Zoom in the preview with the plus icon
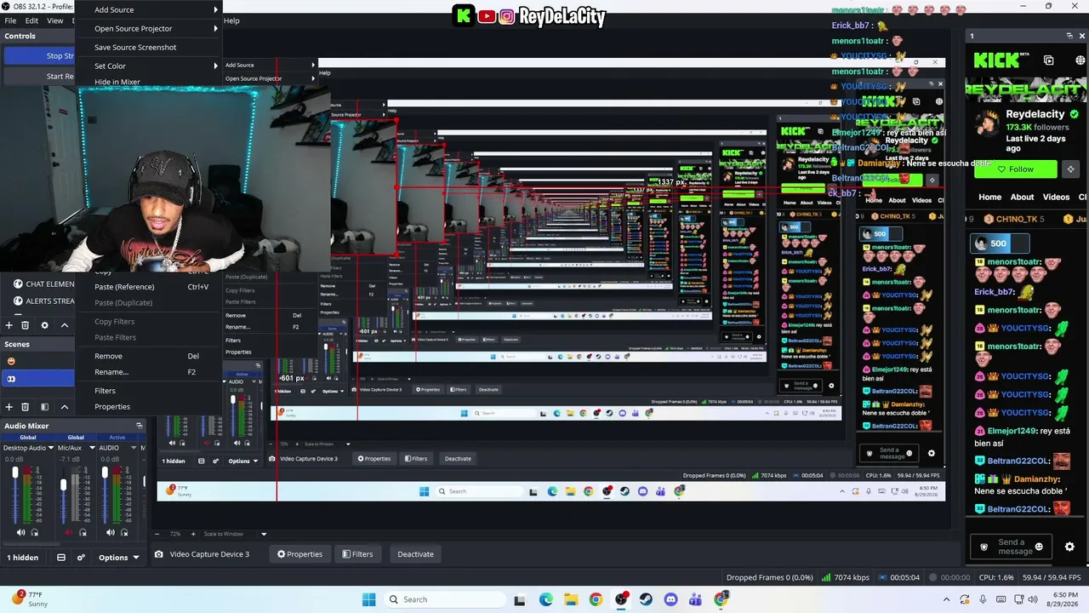This screenshot has width=1089, height=613. (193, 534)
